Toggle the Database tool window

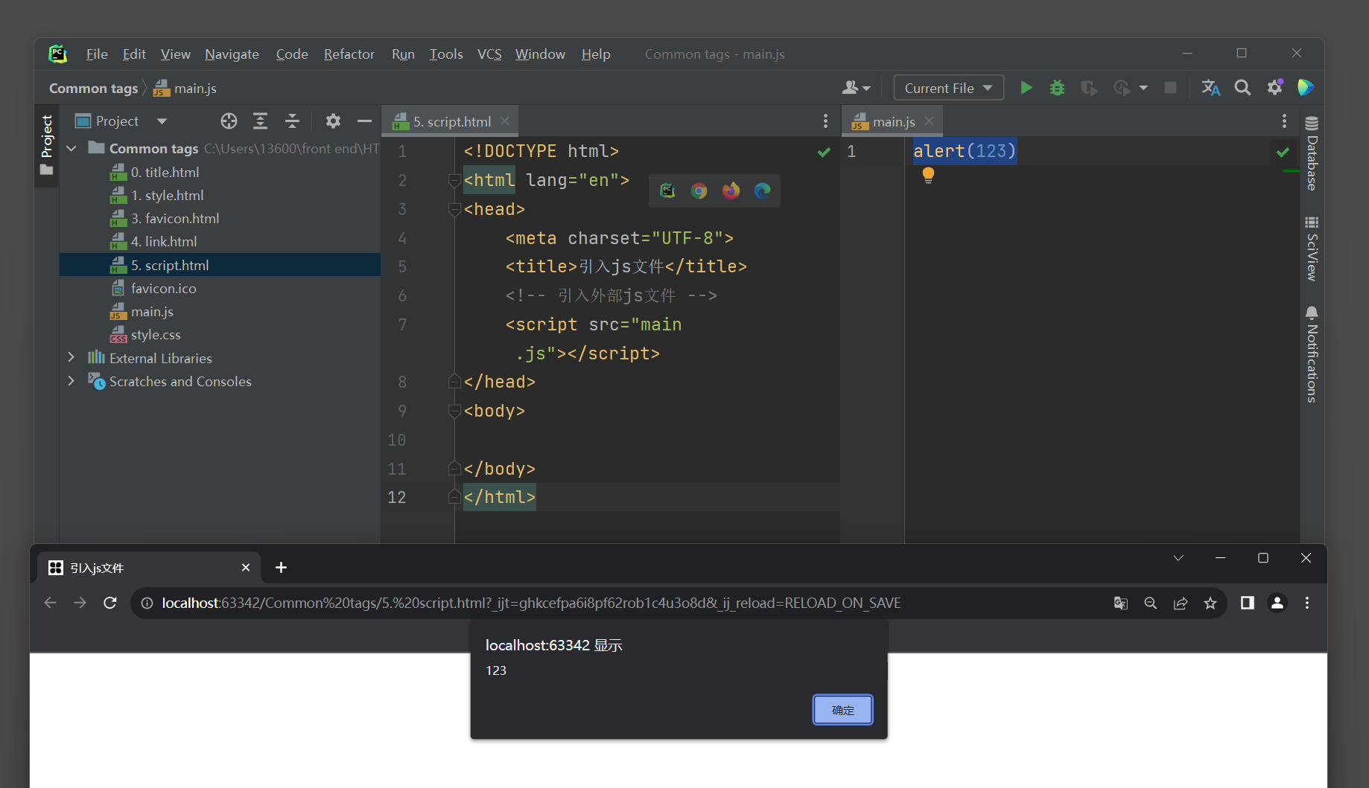(1312, 153)
